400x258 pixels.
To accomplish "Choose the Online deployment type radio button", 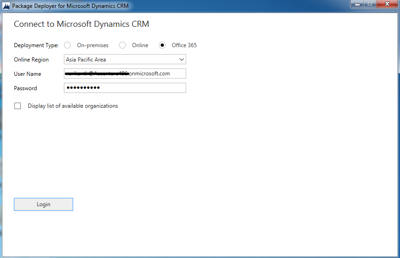I will pyautogui.click(x=123, y=45).
